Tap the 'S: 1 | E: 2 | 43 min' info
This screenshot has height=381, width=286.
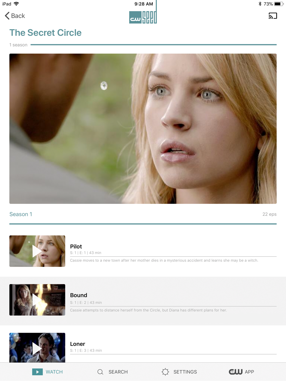86,302
